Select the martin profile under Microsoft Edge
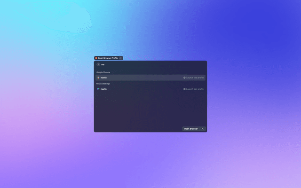Image resolution: width=301 pixels, height=188 pixels. coord(104,89)
